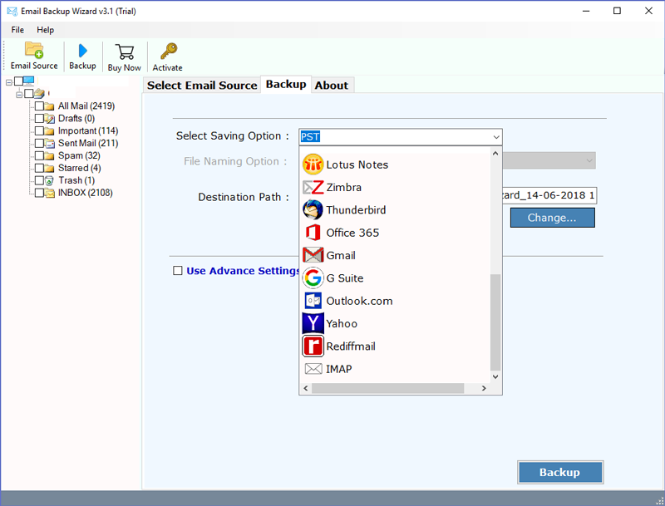The height and width of the screenshot is (506, 665).
Task: Click the Buy Now shopping cart icon
Action: click(x=124, y=52)
